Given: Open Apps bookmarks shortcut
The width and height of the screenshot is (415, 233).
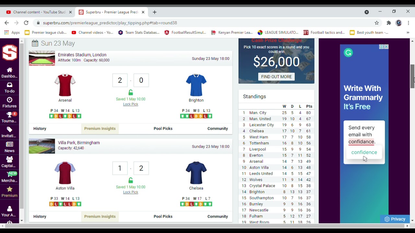Looking at the screenshot, I should [x=12, y=32].
